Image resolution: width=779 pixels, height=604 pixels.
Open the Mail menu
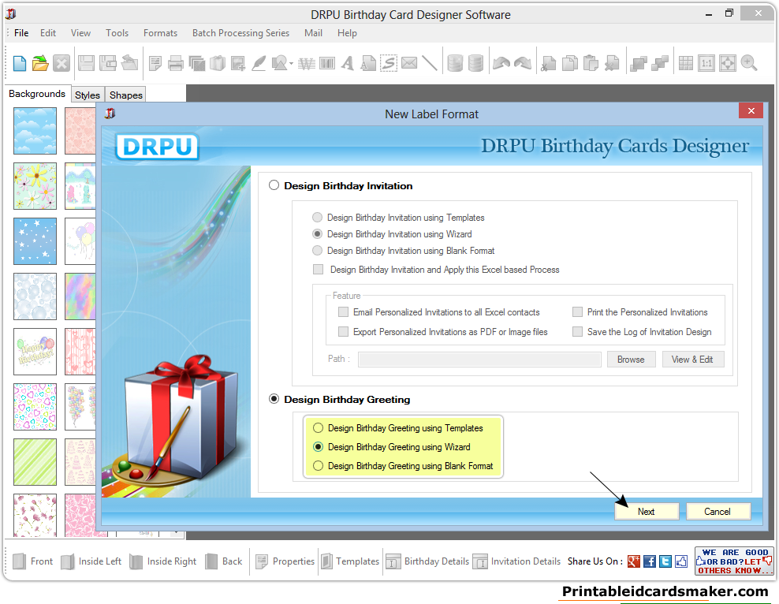tap(313, 33)
